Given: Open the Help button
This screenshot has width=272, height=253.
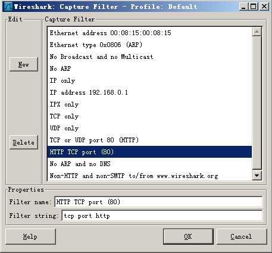Looking at the screenshot, I should click(x=30, y=236).
